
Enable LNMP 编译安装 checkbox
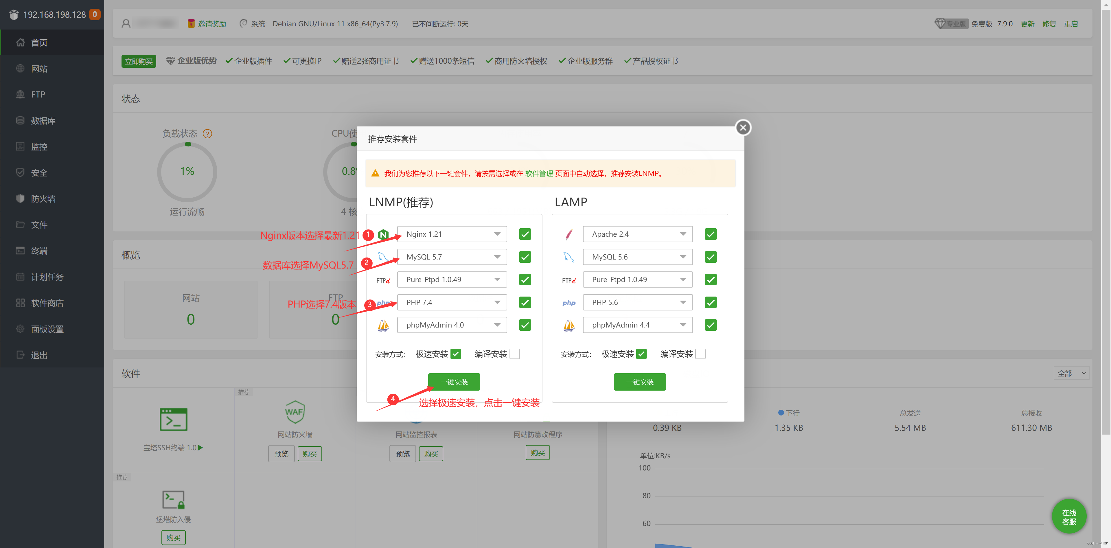pyautogui.click(x=514, y=354)
